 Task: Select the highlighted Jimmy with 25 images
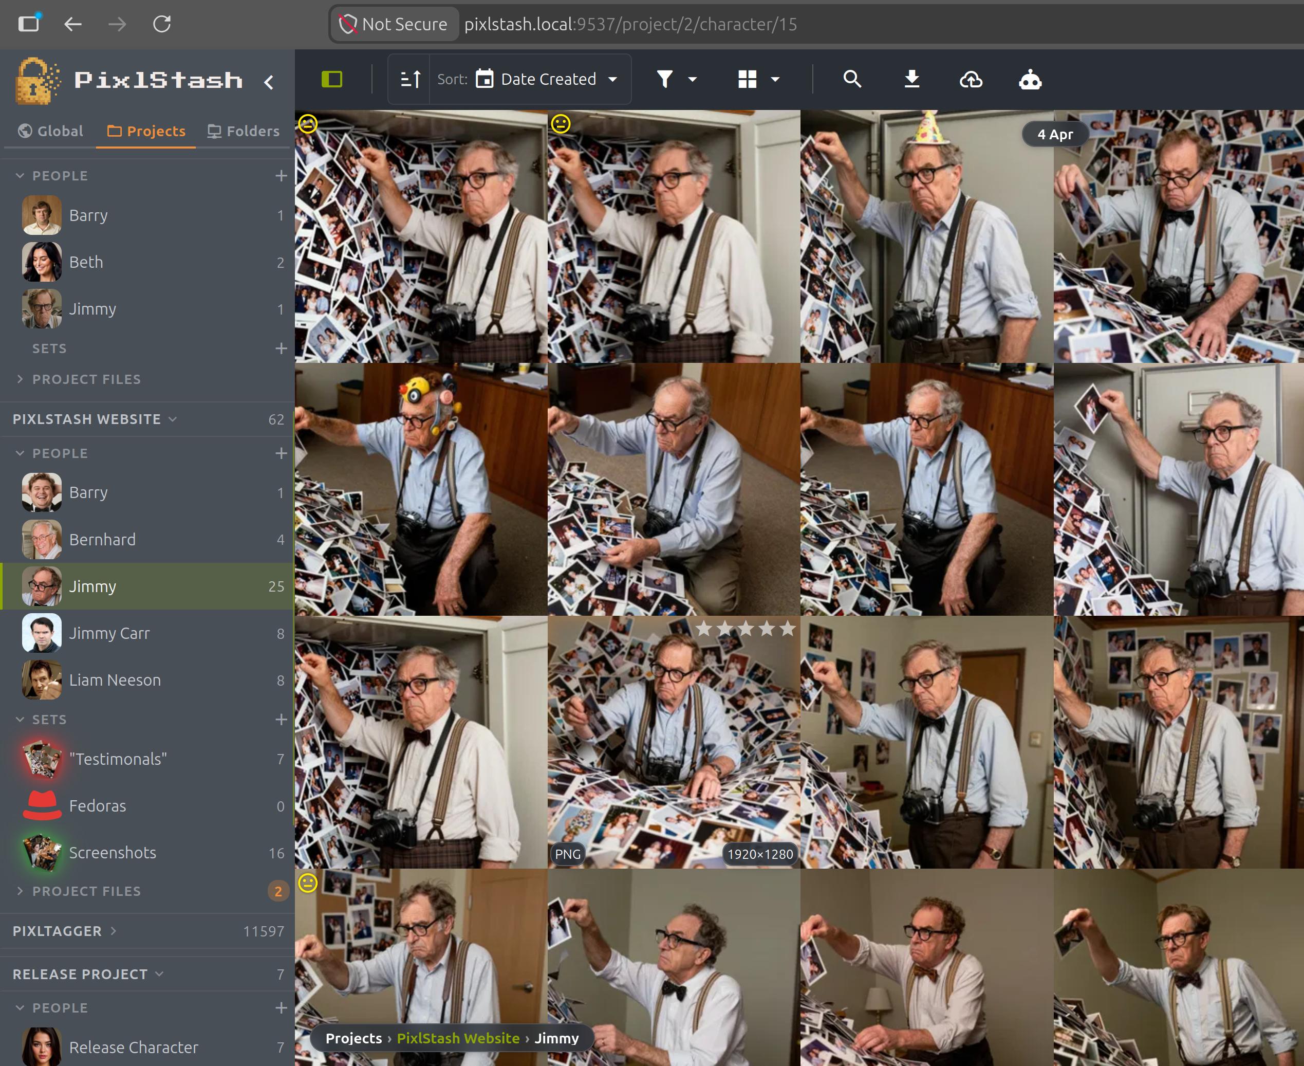[147, 586]
